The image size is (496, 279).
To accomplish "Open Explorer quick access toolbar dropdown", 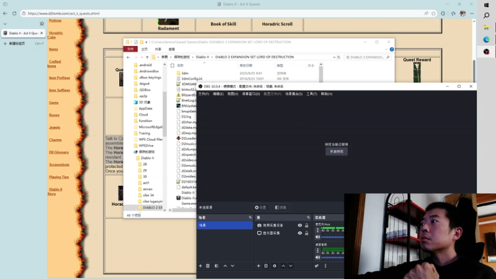I will pos(146,42).
